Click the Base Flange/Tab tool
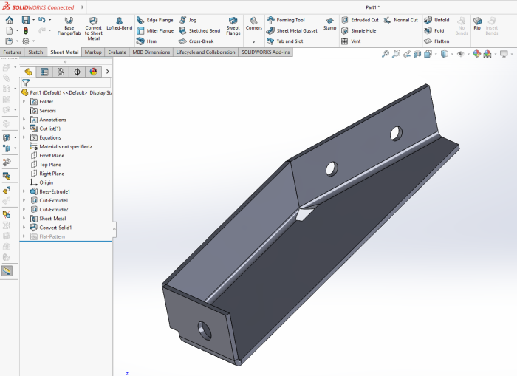The image size is (517, 376). click(69, 27)
